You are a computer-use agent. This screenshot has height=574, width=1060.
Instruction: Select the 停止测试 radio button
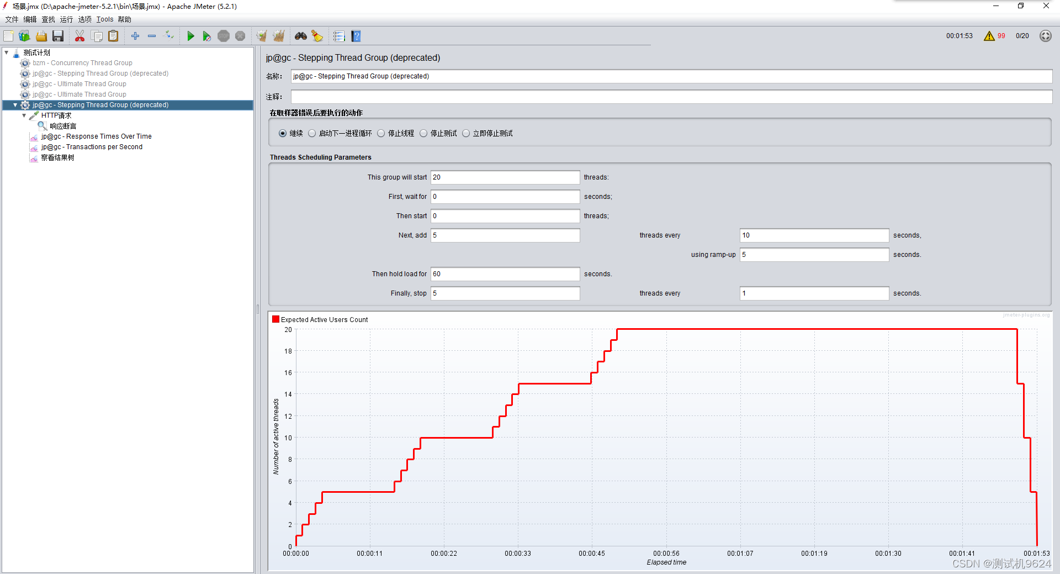click(423, 133)
